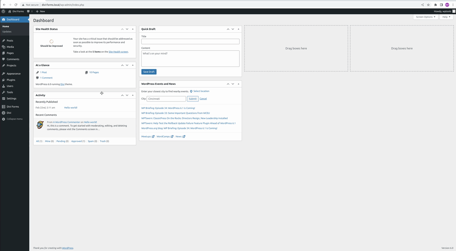Click the Appearance paintbrush icon
The height and width of the screenshot is (251, 456).
click(x=3, y=74)
